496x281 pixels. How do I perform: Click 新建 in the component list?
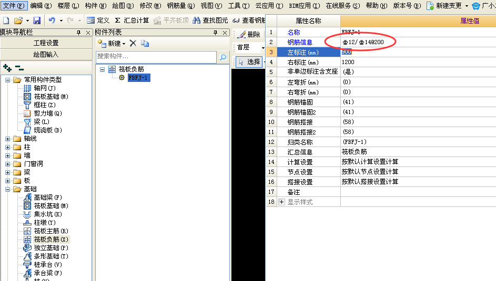112,43
